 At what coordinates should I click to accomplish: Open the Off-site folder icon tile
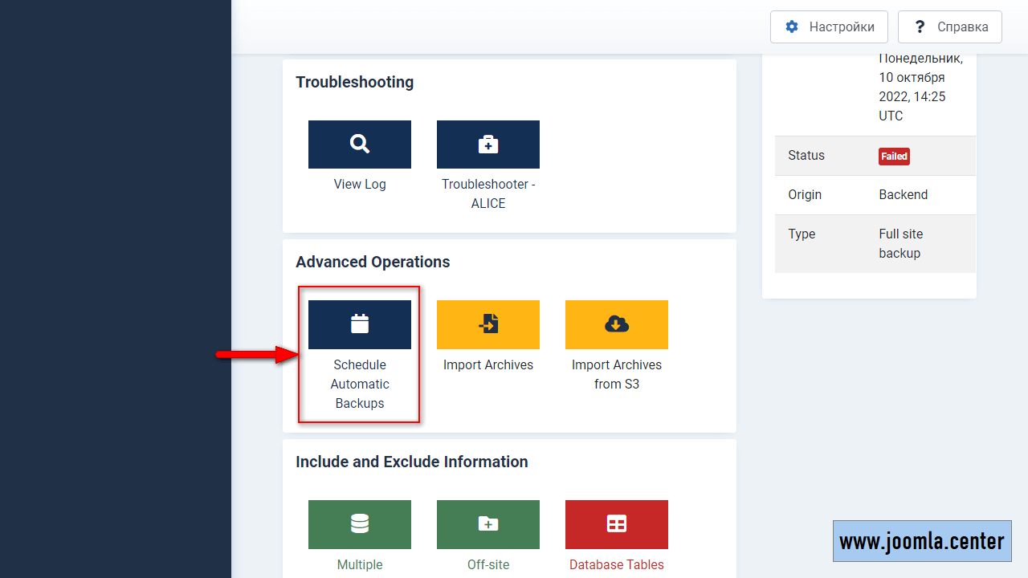(488, 524)
